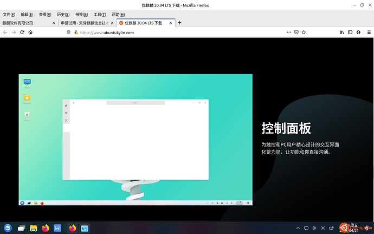
Task: Close the 麒麟软件有限公司 tab
Action: click(54, 23)
